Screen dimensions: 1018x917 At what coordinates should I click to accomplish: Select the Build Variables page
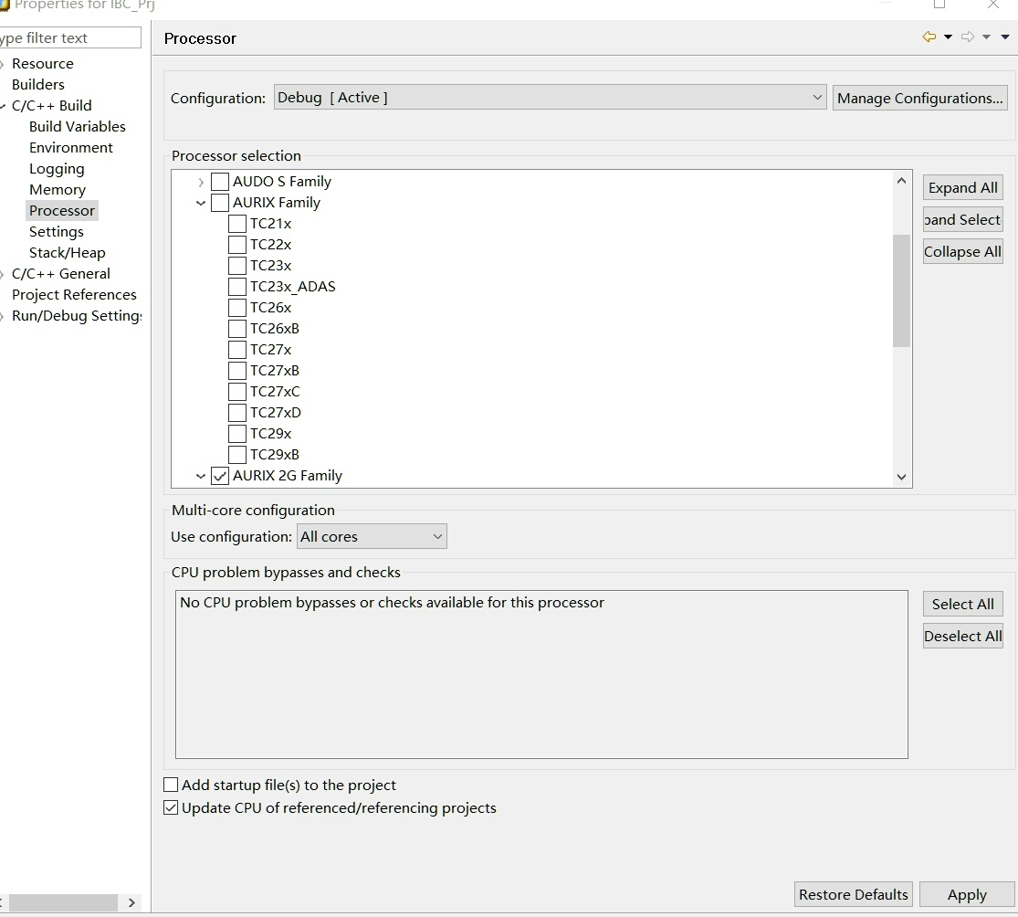click(x=78, y=127)
